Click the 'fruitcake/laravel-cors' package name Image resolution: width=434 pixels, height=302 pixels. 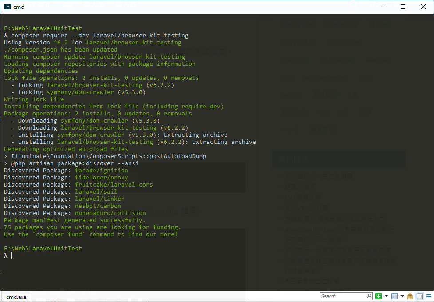pos(114,184)
